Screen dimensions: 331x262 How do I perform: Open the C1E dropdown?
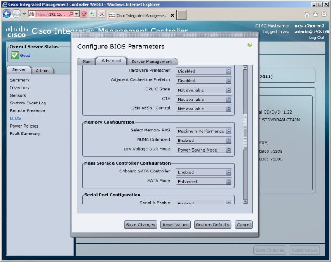coord(203,99)
